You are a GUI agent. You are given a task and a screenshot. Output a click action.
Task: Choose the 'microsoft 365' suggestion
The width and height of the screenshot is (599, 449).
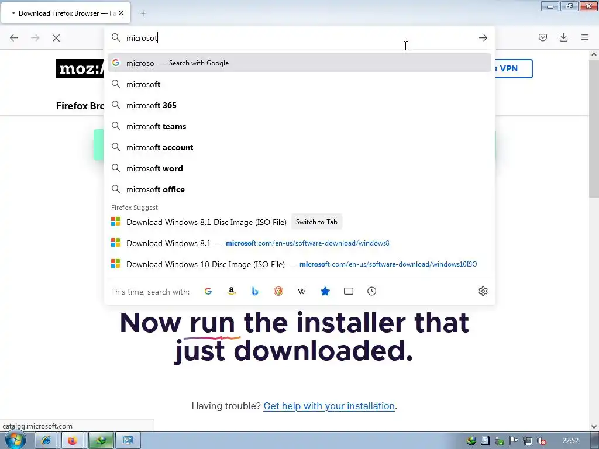pyautogui.click(x=299, y=105)
